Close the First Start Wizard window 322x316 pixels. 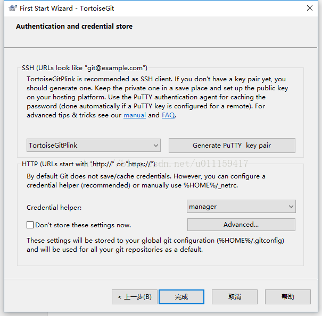(x=310, y=8)
